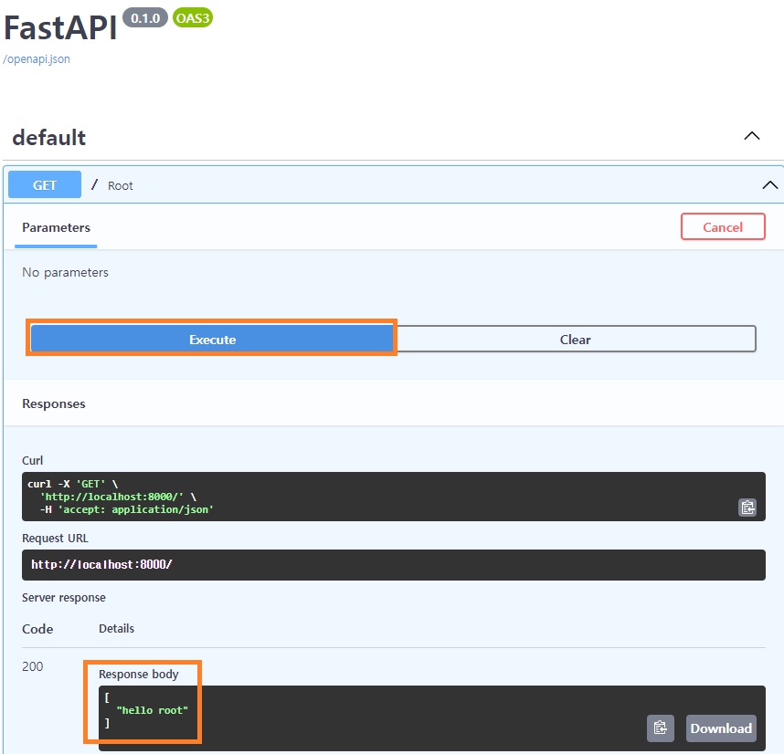
Task: Click the Request URL code box
Action: coord(393,565)
